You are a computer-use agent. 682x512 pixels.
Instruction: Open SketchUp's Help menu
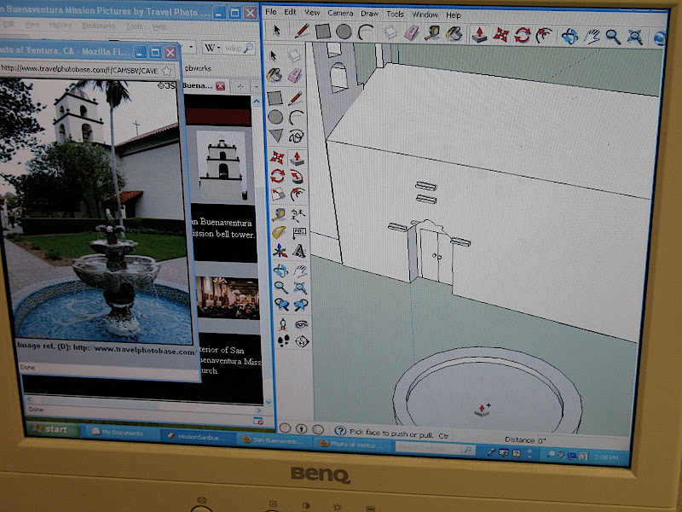[x=453, y=15]
